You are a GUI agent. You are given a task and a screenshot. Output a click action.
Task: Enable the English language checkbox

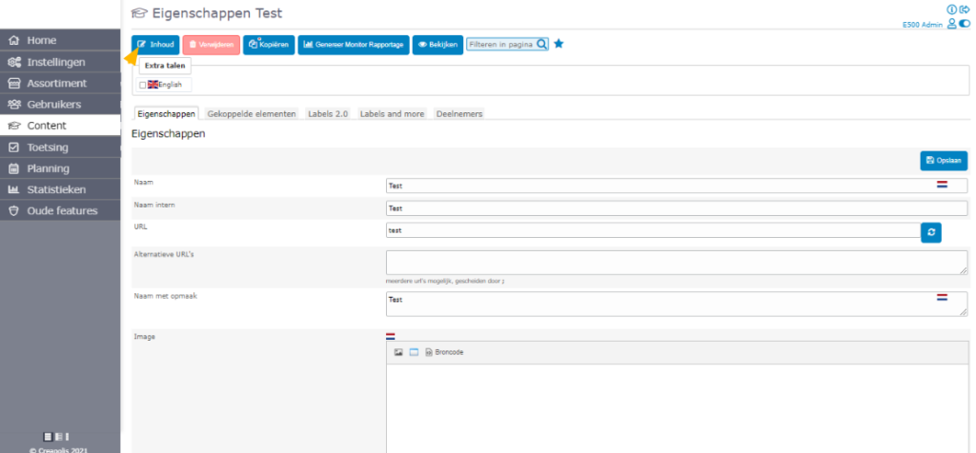143,85
